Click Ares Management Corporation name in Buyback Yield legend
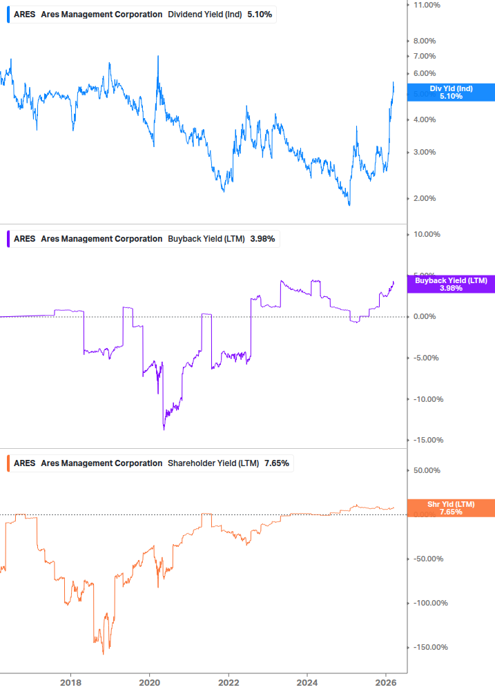Image resolution: width=495 pixels, height=694 pixels. [101, 239]
